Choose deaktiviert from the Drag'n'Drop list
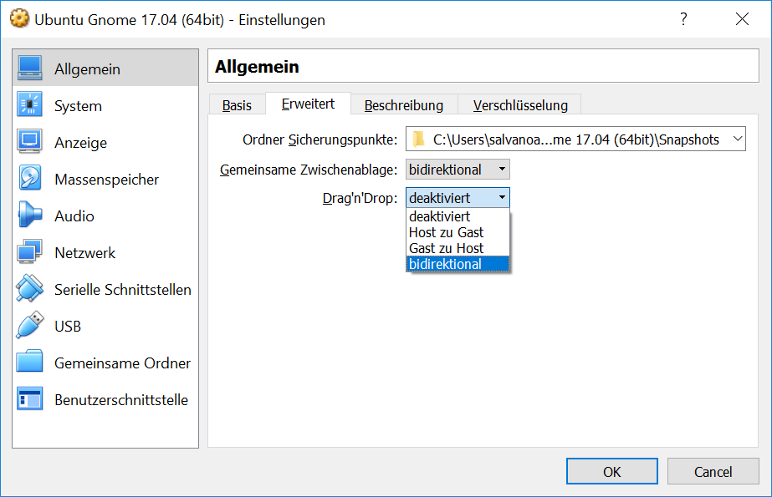 click(x=458, y=216)
